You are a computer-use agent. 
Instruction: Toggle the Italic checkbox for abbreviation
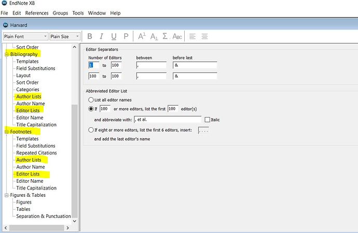[x=208, y=120]
